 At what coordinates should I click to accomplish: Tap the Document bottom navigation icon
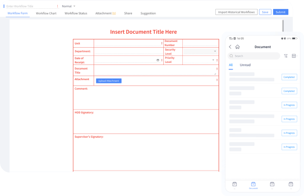pyautogui.click(x=253, y=185)
